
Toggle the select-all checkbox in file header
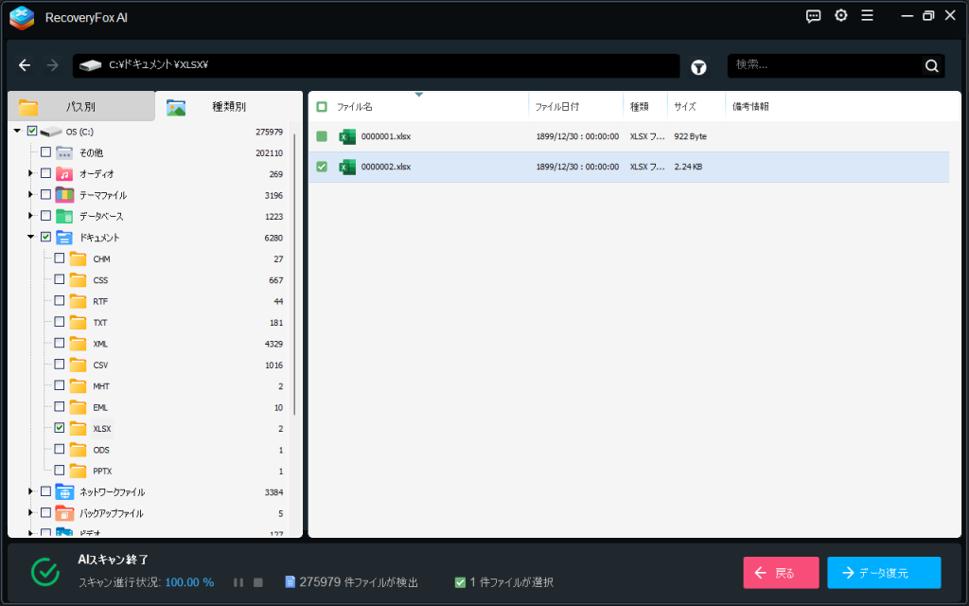(322, 107)
